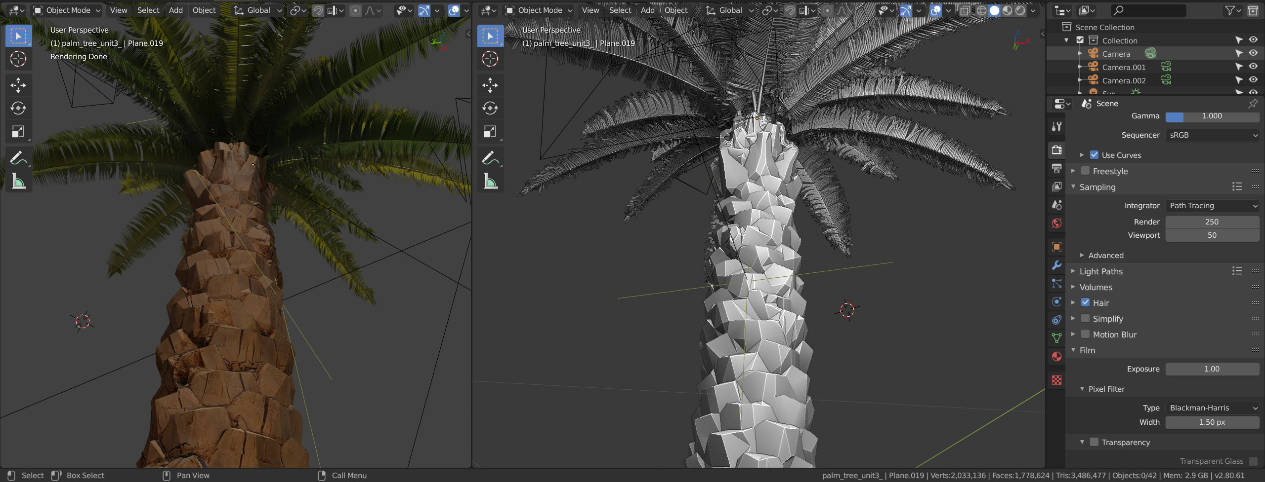
Task: Open the Select menu in right viewport
Action: coord(620,10)
